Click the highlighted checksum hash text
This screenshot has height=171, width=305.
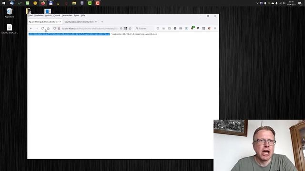coord(69,34)
